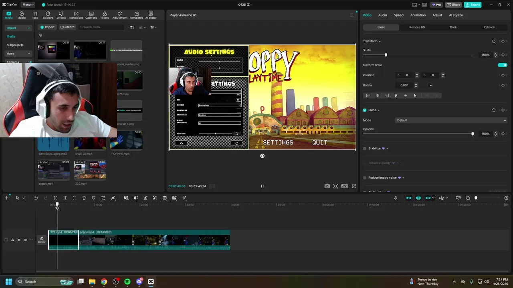Align clip to horizontal center
The image size is (513, 288).
(x=377, y=96)
